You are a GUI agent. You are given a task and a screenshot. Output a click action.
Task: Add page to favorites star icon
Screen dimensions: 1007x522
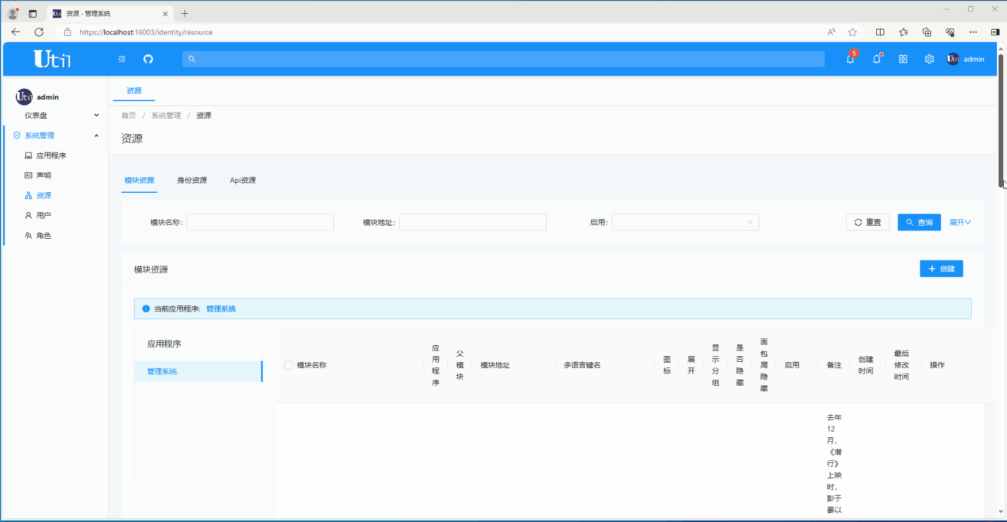click(852, 32)
